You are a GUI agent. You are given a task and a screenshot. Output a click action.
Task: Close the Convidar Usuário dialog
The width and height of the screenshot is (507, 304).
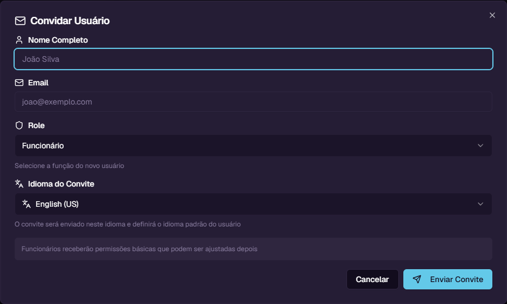tap(492, 15)
